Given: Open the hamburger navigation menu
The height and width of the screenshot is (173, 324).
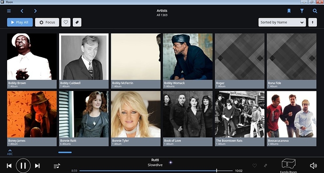Looking at the screenshot, I should 9,11.
